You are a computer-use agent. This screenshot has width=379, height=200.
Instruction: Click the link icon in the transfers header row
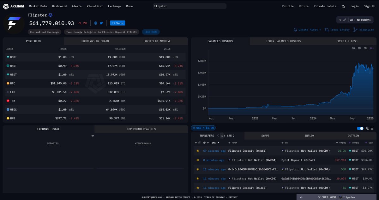(199, 143)
